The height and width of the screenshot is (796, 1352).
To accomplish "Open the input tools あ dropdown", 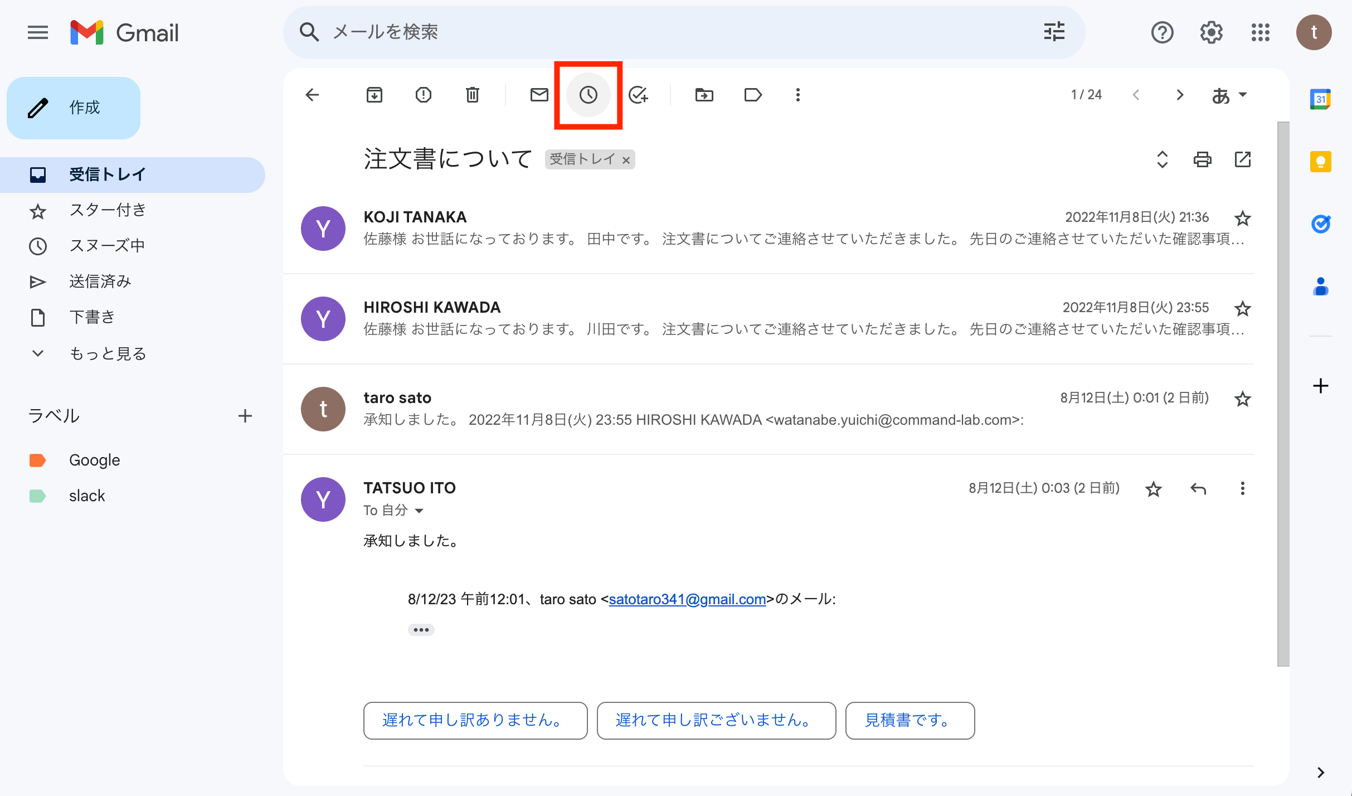I will tap(1229, 95).
